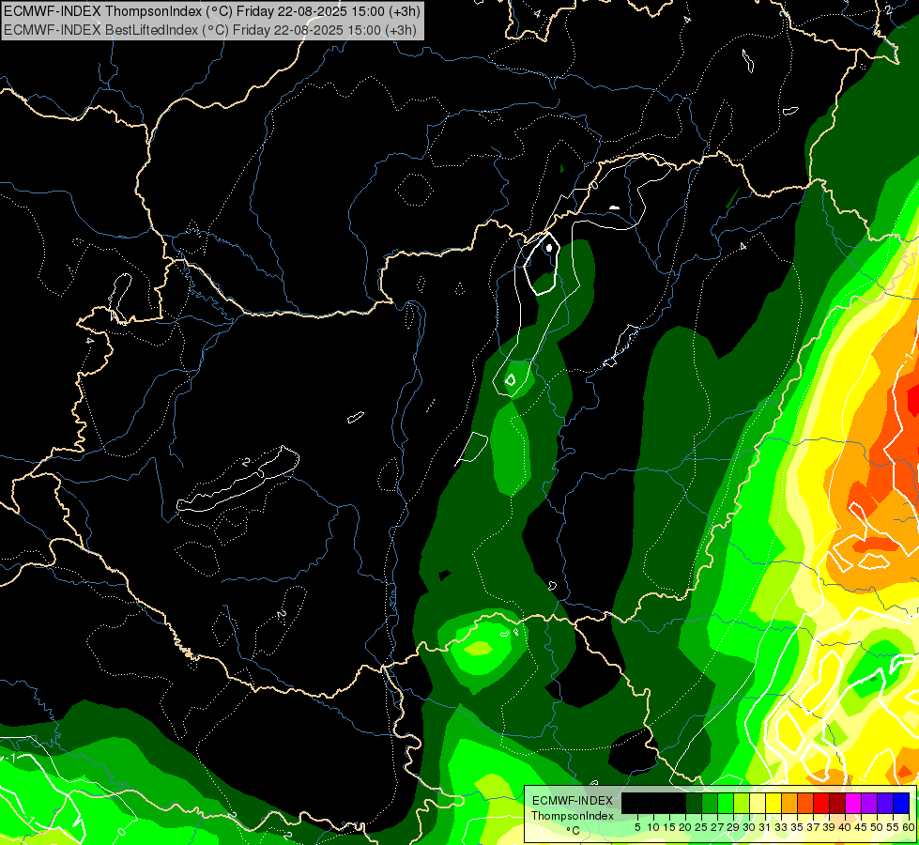
Task: Click the legend value 25
Action: tap(701, 827)
